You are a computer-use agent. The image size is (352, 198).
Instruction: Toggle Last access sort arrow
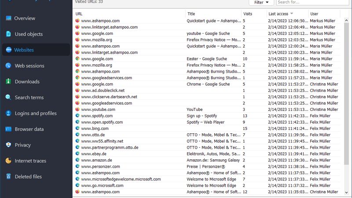click(292, 14)
